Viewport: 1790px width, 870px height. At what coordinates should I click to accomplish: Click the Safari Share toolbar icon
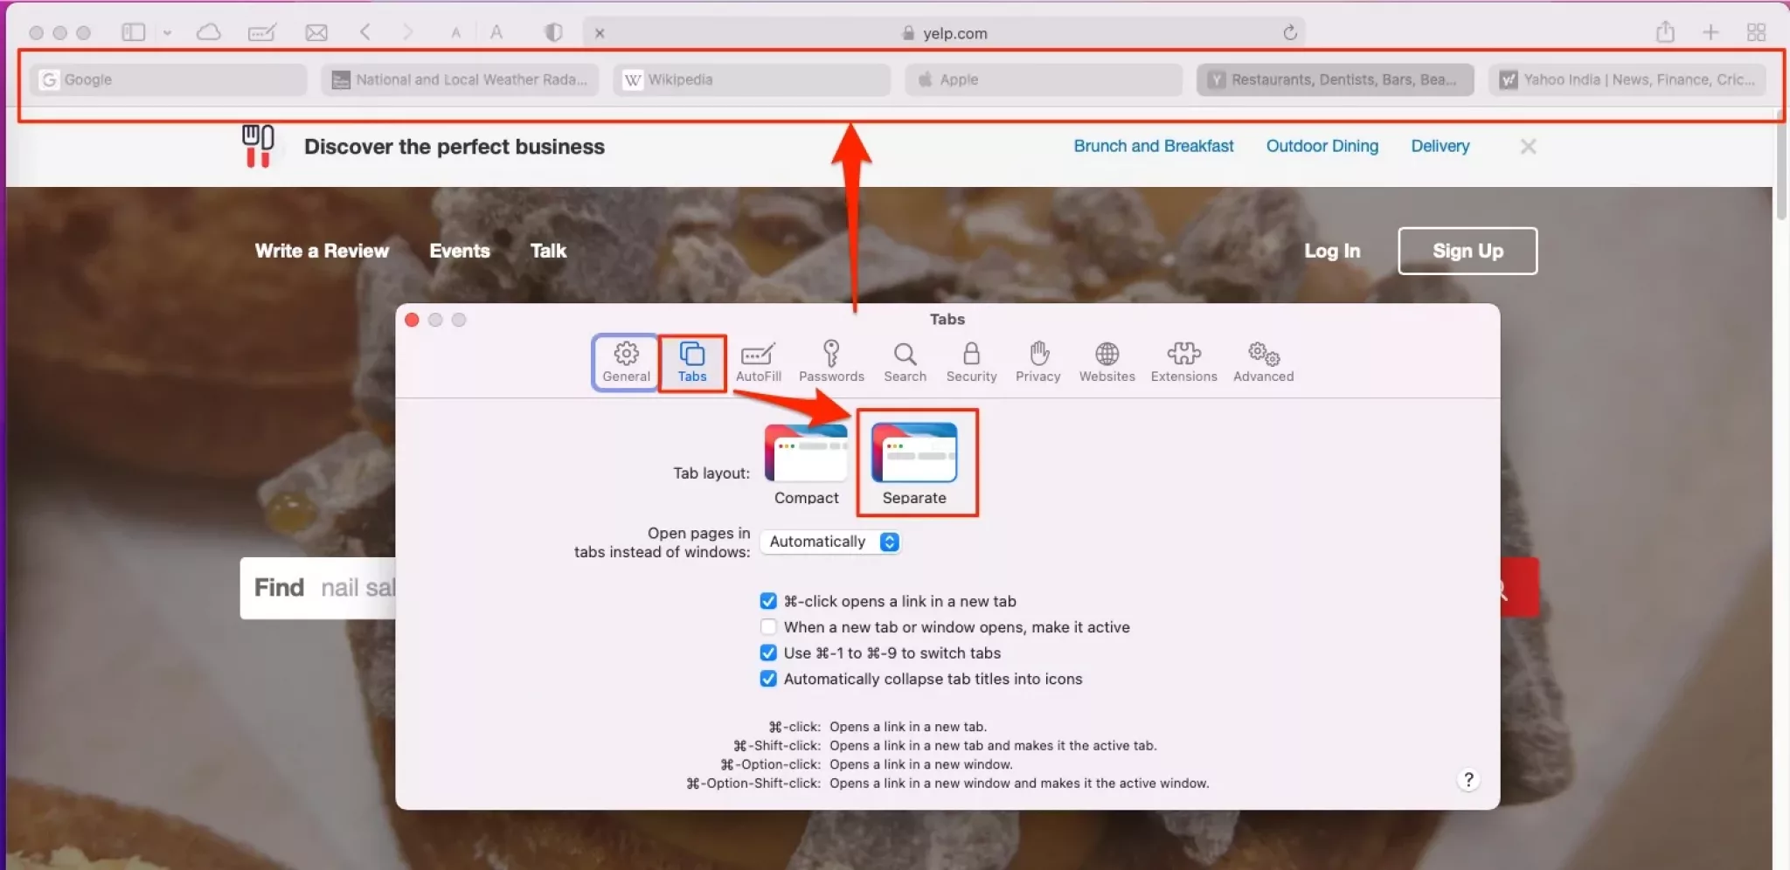[1665, 33]
